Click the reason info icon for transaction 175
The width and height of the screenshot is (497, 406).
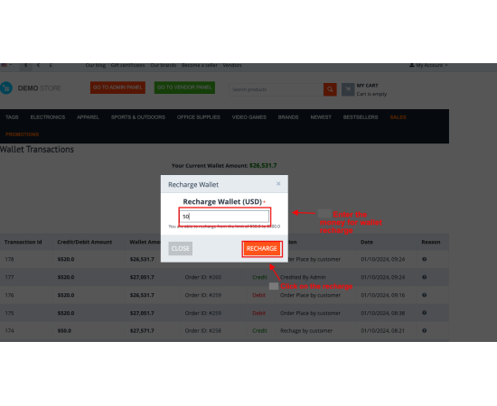425,313
